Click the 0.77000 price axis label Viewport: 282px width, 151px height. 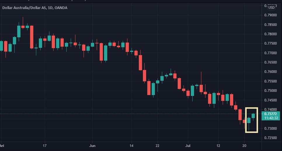tap(270, 53)
